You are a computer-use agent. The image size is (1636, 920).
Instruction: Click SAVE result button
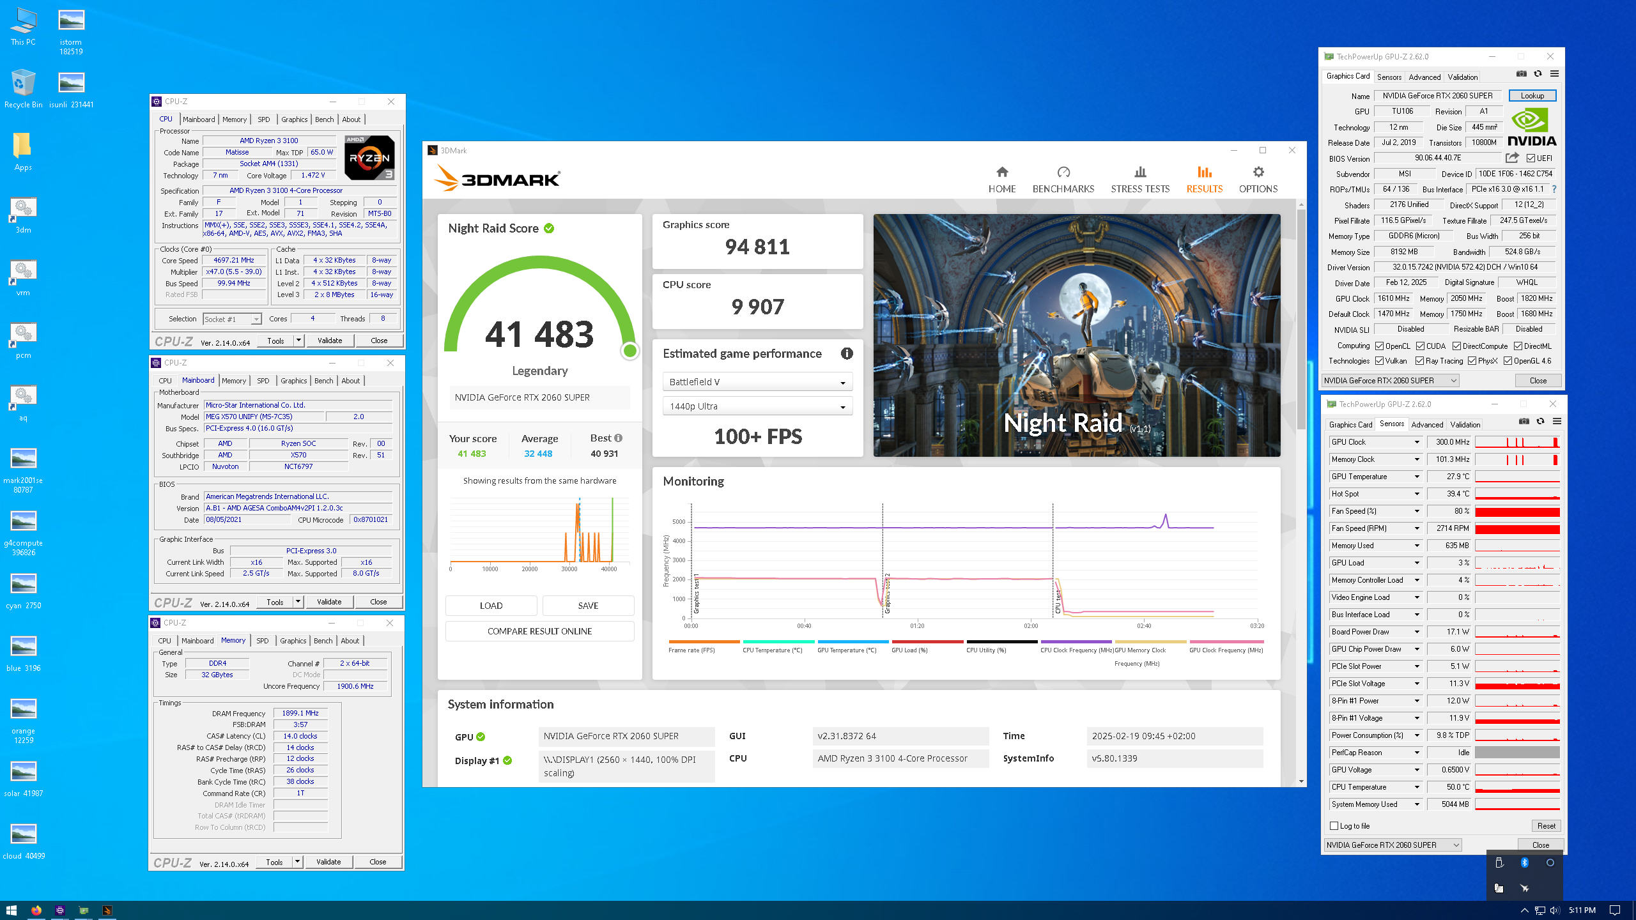[x=588, y=606]
